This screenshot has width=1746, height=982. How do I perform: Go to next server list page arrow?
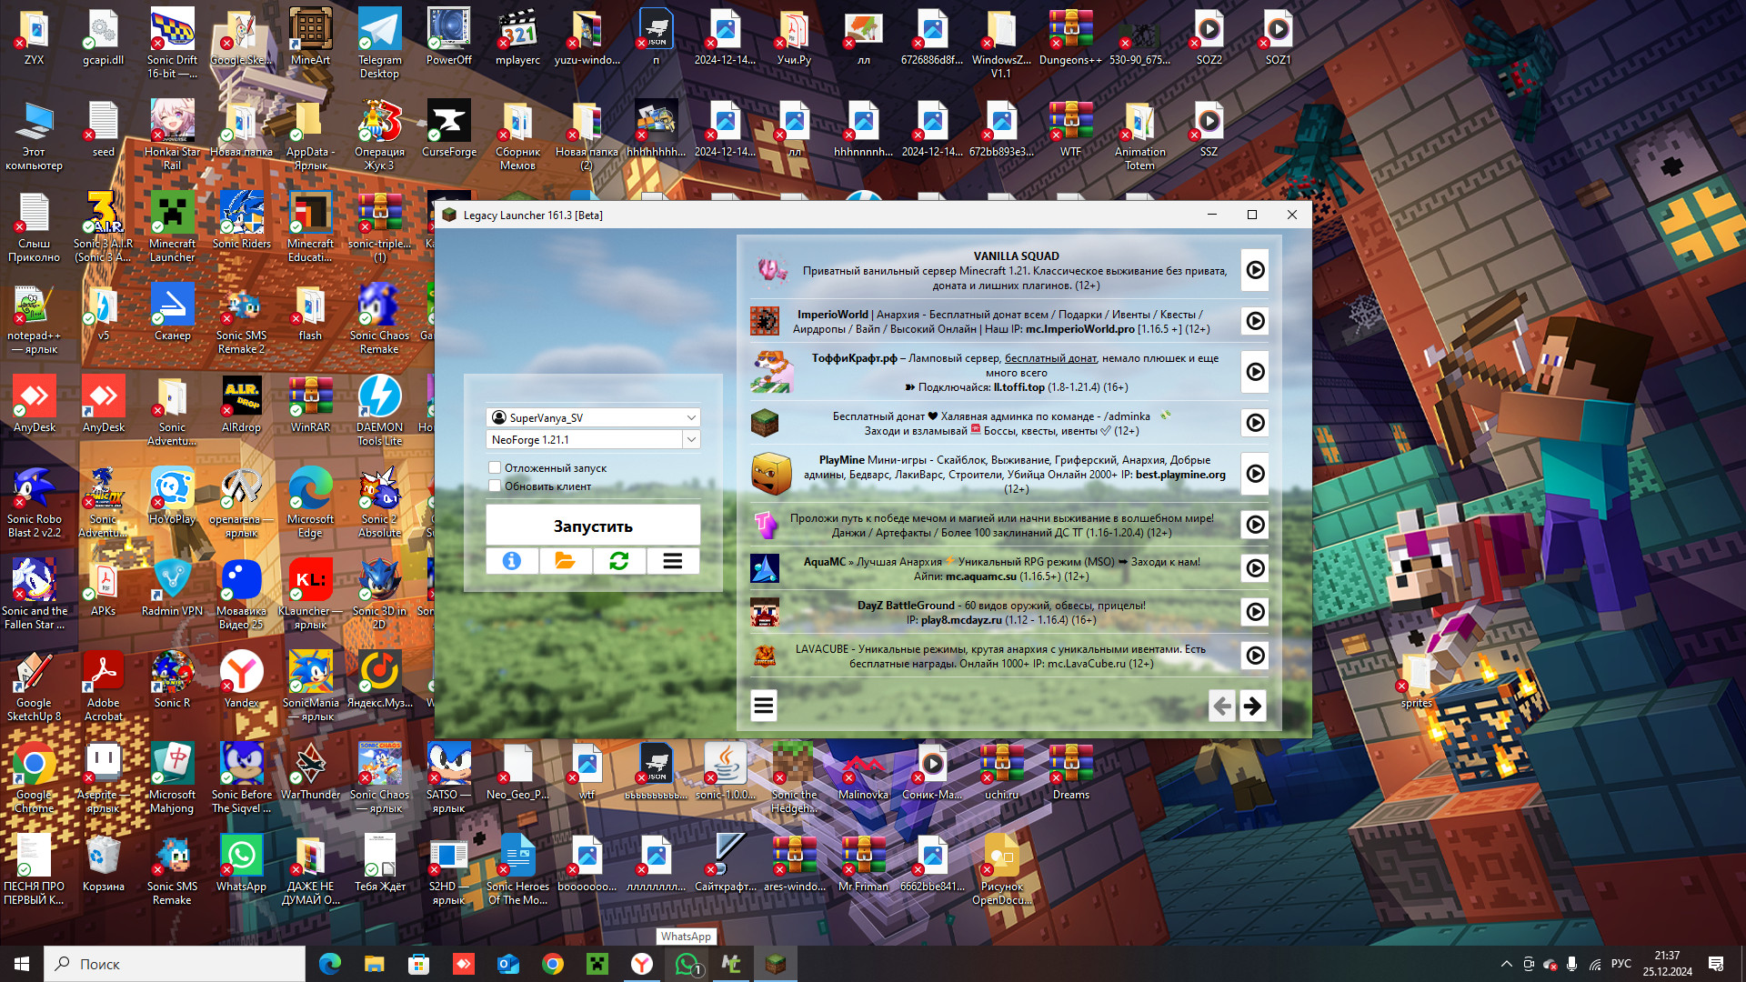pyautogui.click(x=1252, y=706)
